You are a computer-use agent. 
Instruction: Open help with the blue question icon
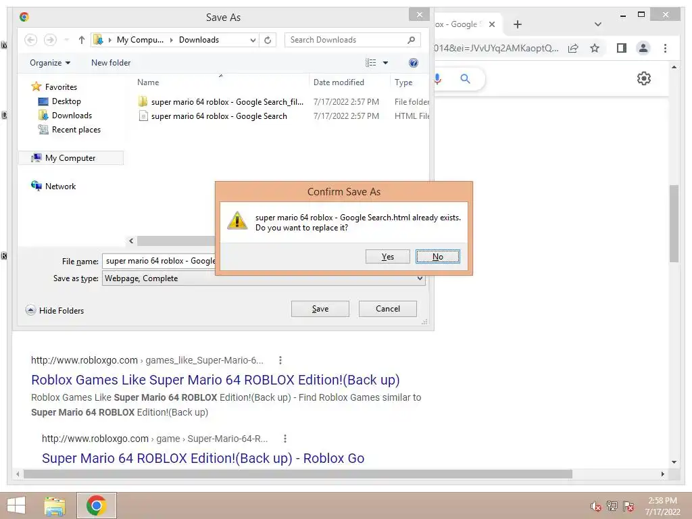pos(413,63)
